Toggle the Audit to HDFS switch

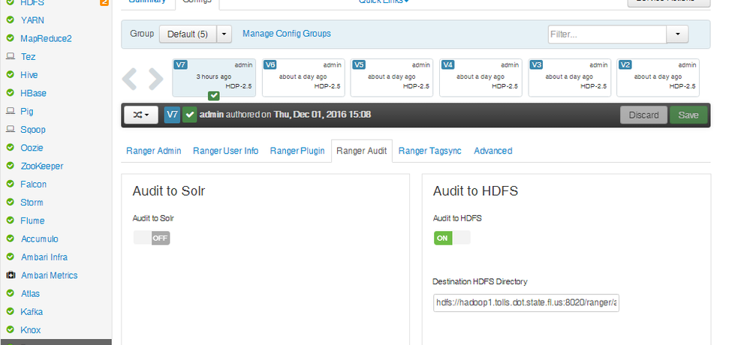coord(452,238)
